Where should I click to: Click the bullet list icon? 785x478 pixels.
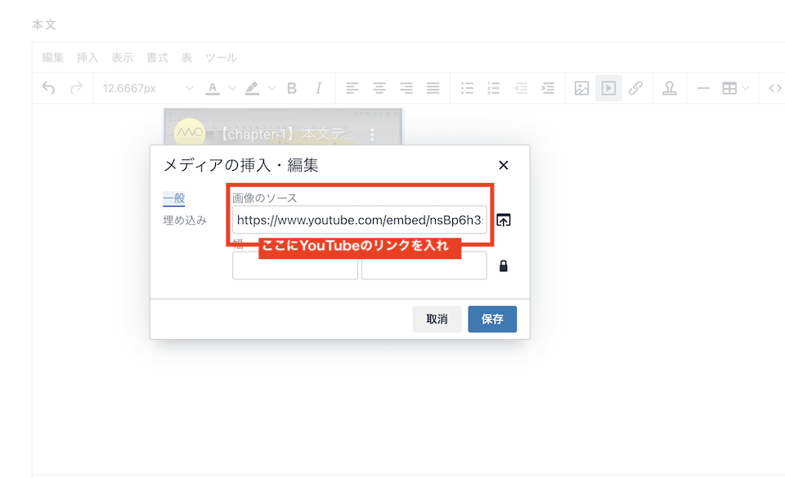point(467,88)
